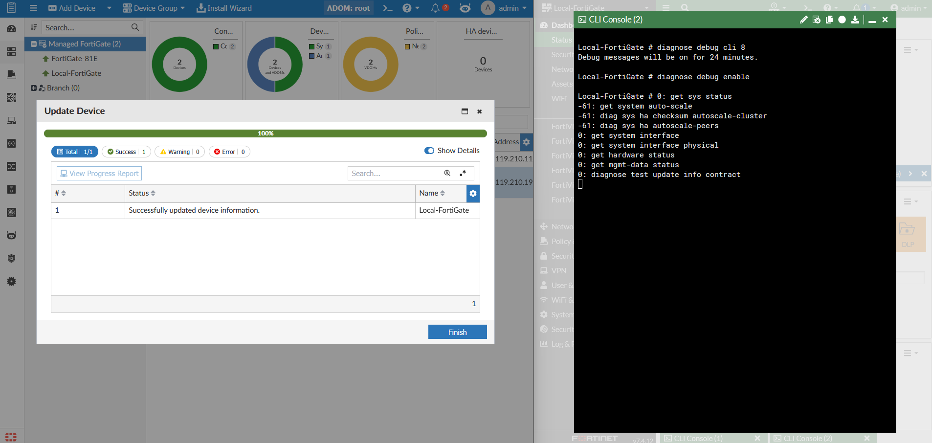Start recording the CLI Console (2) session

pyautogui.click(x=842, y=20)
